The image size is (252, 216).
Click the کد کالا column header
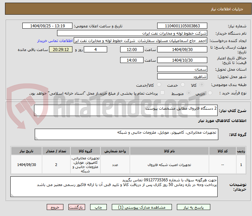(222, 151)
